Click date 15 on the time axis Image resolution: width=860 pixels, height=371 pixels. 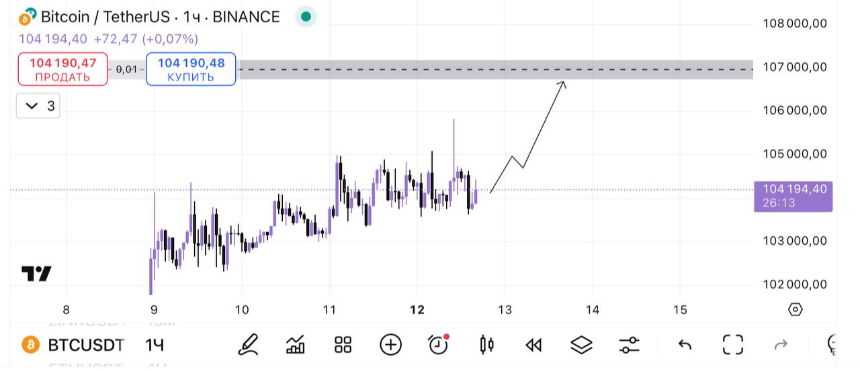click(x=680, y=309)
